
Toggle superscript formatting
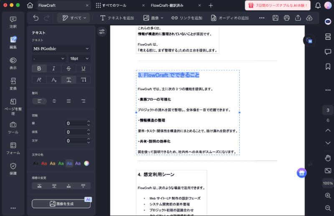point(39,80)
